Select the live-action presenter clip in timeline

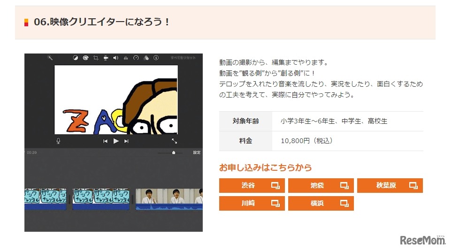(x=169, y=199)
